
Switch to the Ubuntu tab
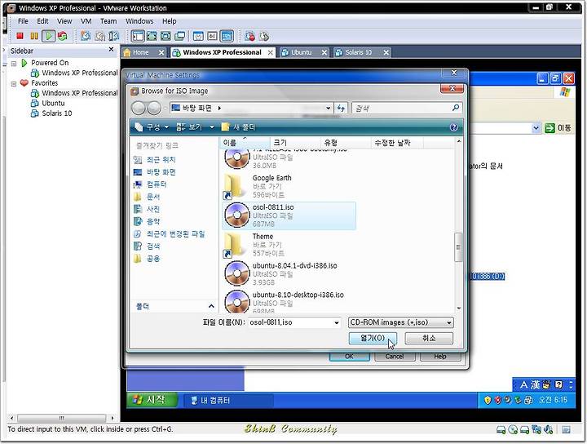click(302, 52)
